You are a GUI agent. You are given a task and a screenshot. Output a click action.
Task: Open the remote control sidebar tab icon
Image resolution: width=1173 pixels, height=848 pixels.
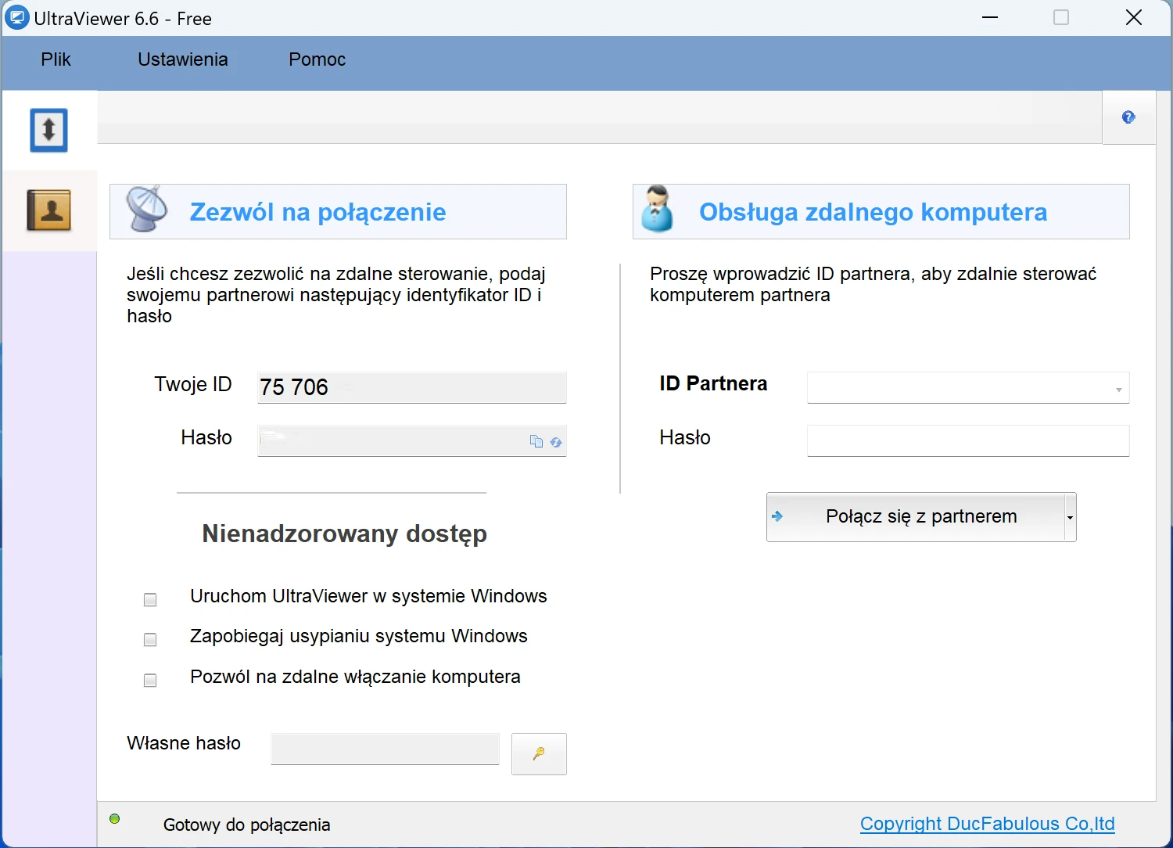49,130
